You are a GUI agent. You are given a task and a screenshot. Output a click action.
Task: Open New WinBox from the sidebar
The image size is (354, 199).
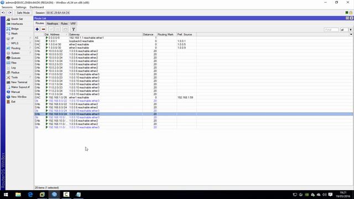pyautogui.click(x=19, y=97)
